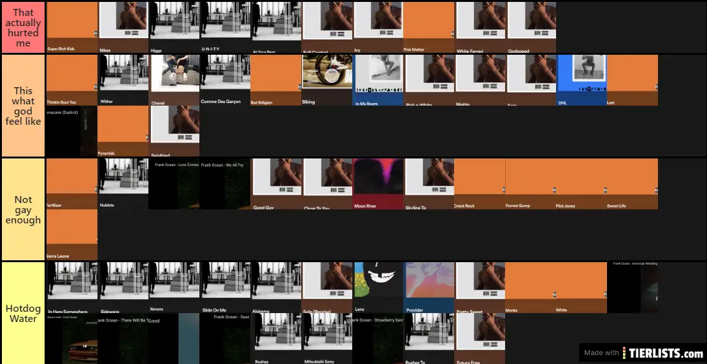This screenshot has height=364, width=707.
Task: Select the 'Chanel' single cover tile
Action: (x=174, y=80)
